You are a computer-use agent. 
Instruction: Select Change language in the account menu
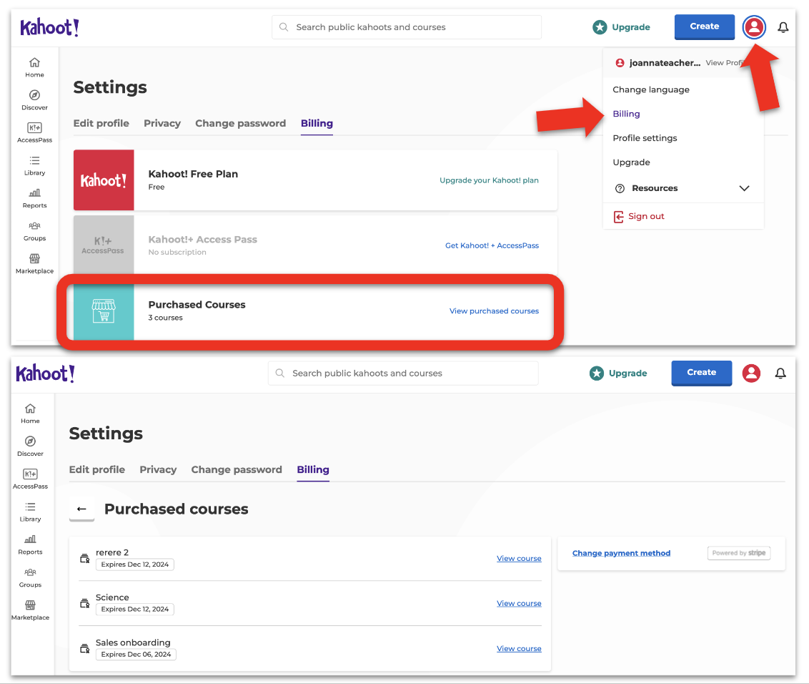tap(651, 89)
